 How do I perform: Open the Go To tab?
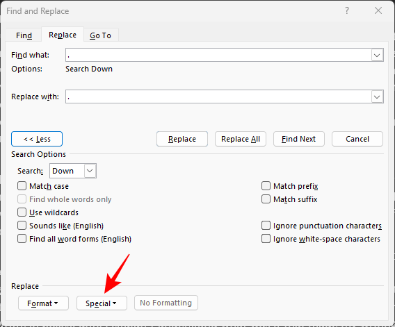coord(101,35)
